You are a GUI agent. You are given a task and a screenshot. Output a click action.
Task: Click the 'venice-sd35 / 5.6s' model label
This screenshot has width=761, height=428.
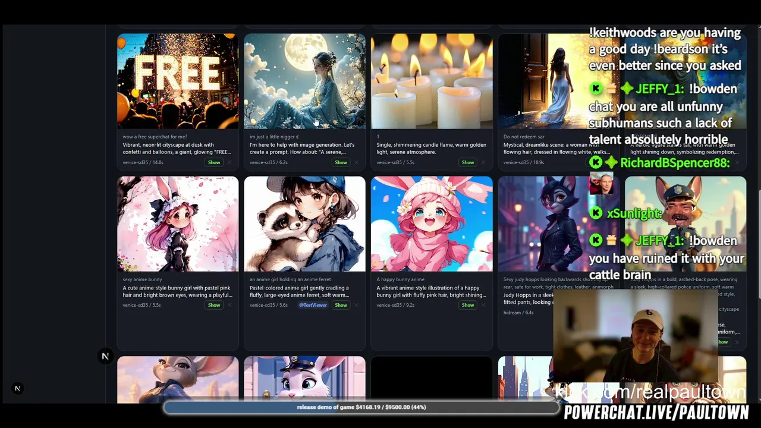[269, 305]
